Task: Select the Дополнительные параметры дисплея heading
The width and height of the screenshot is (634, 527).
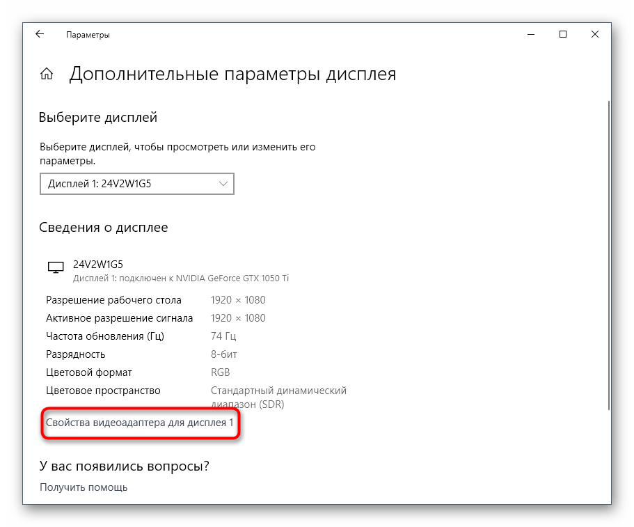Action: click(x=232, y=74)
